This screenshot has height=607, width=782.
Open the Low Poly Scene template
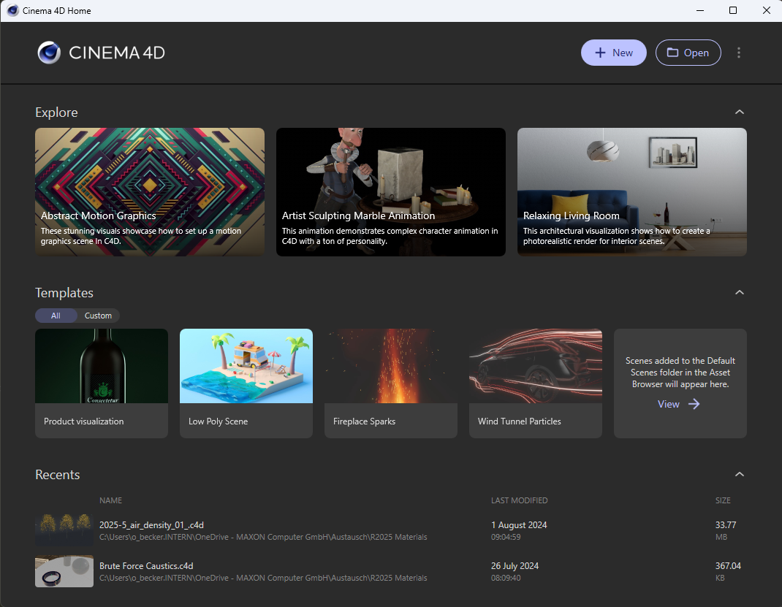(246, 383)
